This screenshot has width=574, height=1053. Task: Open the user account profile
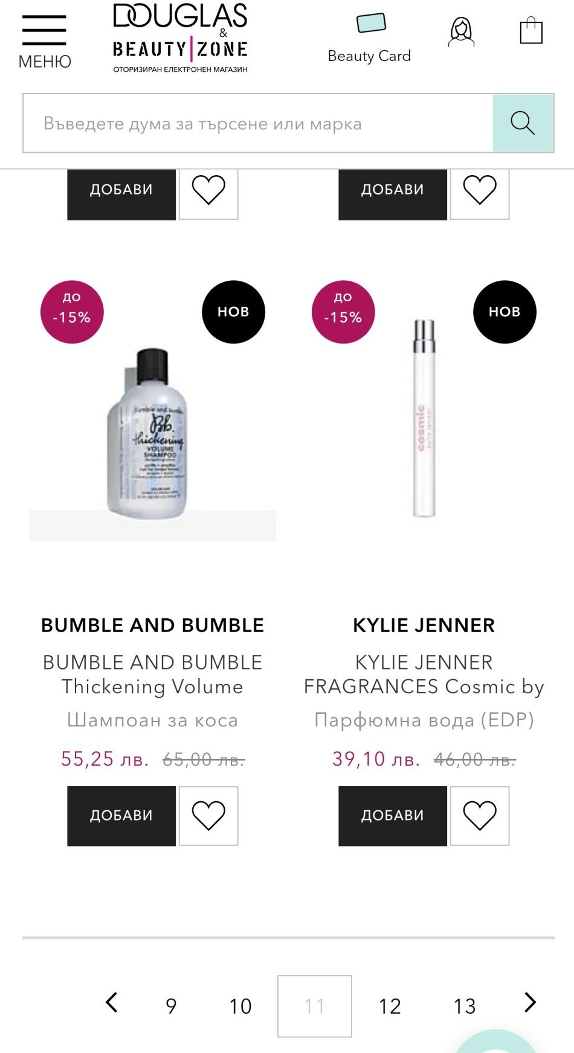click(x=461, y=33)
